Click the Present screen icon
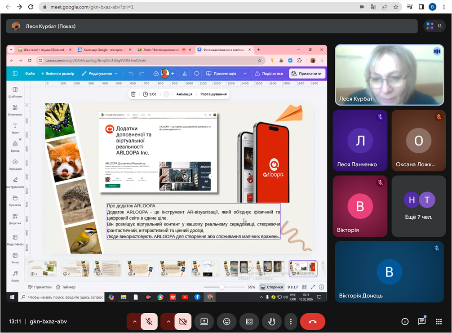Viewport: 452px width, 333px height. coord(204,322)
